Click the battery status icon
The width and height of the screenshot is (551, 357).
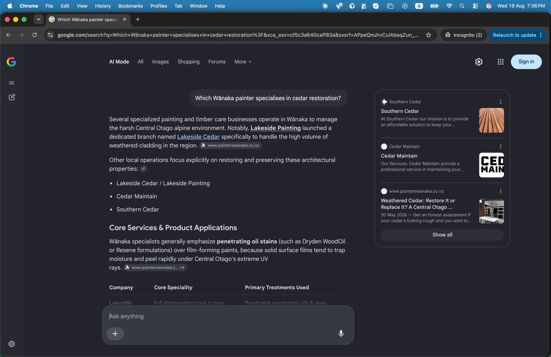click(434, 6)
